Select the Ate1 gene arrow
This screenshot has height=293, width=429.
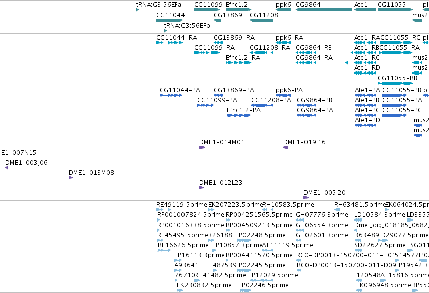(365, 10)
